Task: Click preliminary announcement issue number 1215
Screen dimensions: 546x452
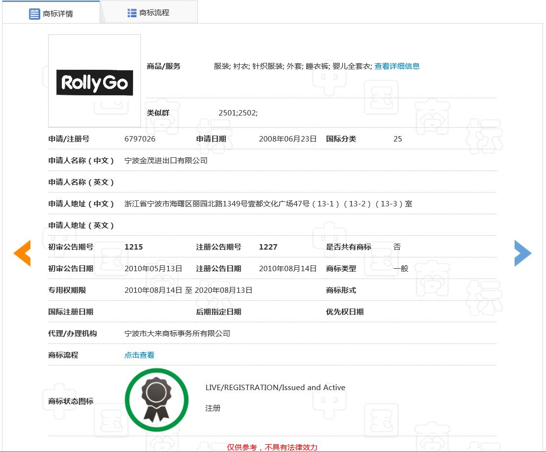Action: click(134, 247)
